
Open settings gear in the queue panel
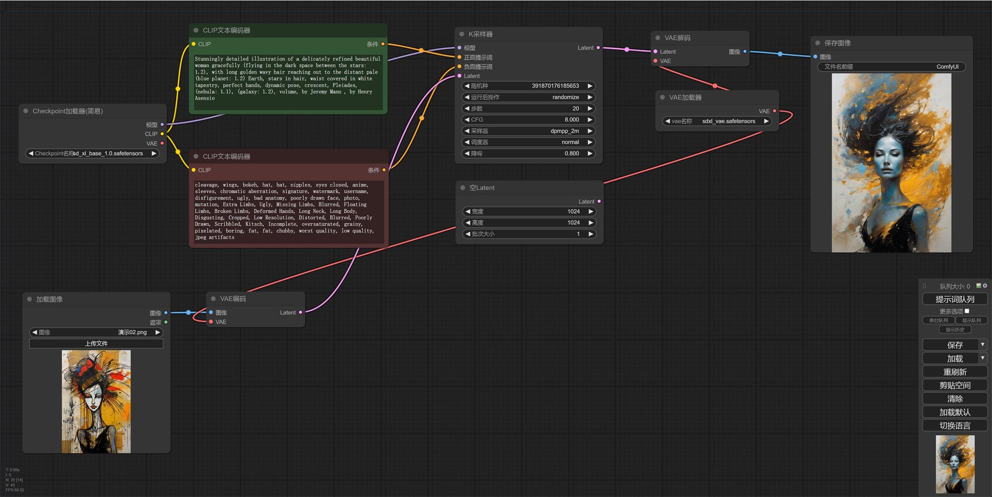pyautogui.click(x=985, y=285)
